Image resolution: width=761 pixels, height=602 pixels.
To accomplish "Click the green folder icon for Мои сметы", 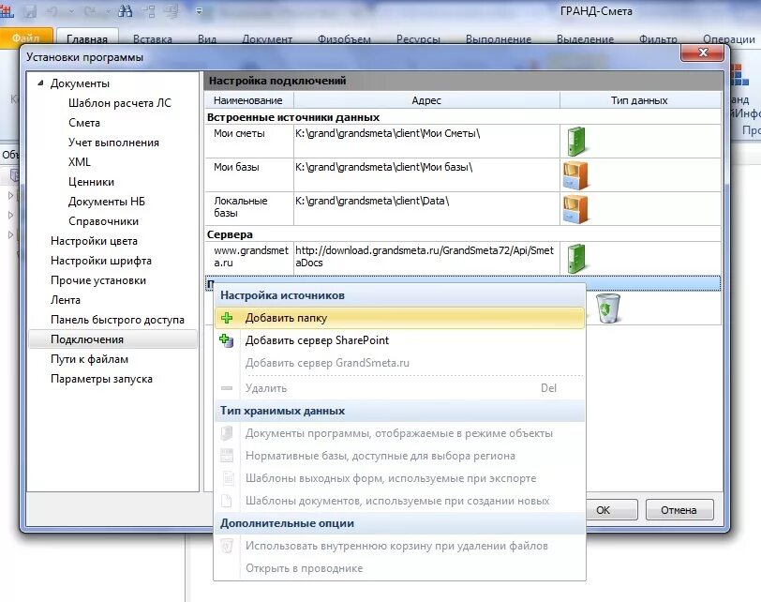I will point(576,142).
